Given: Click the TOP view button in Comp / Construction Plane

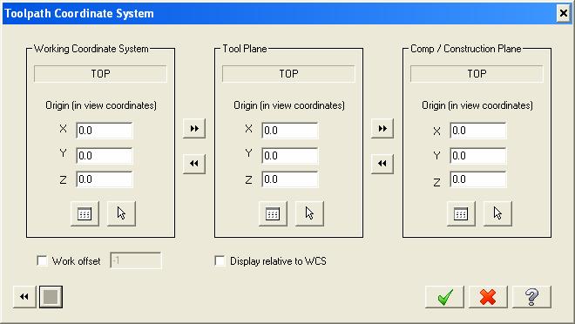Looking at the screenshot, I should pyautogui.click(x=477, y=74).
